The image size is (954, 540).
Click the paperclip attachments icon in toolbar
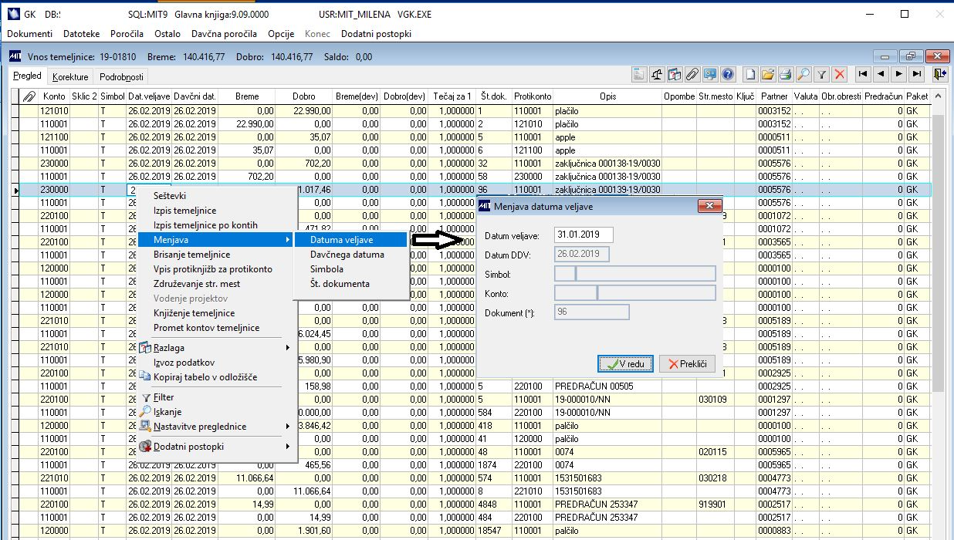tap(692, 75)
